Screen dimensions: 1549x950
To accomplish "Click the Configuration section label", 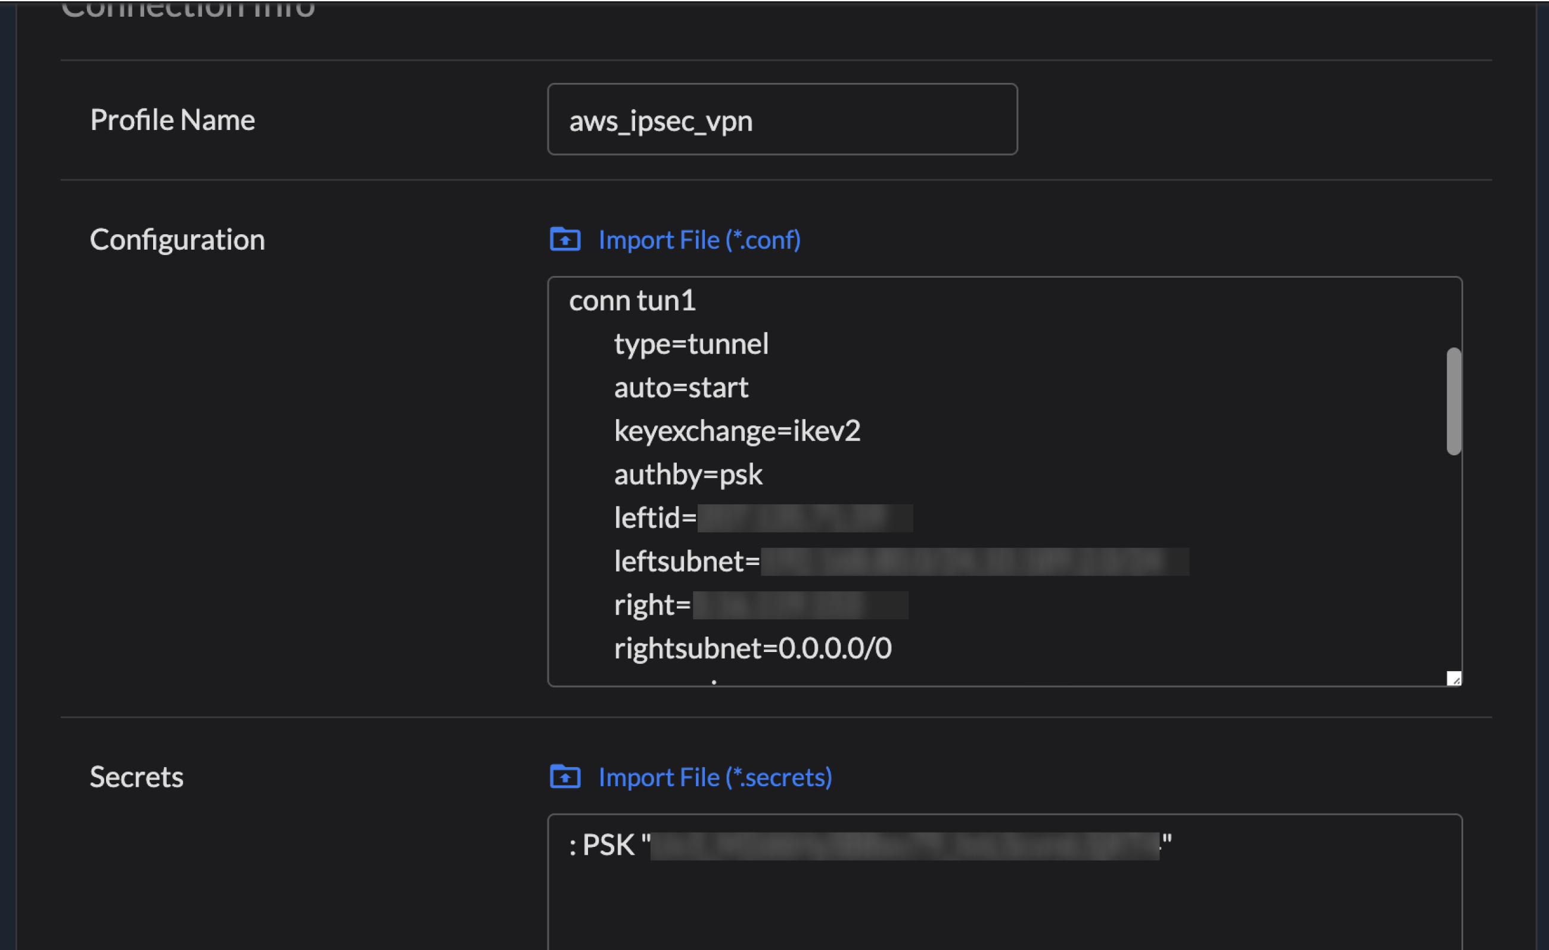I will click(178, 240).
